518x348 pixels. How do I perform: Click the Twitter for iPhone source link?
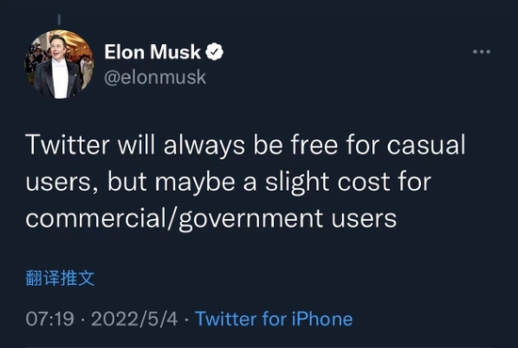tap(274, 319)
